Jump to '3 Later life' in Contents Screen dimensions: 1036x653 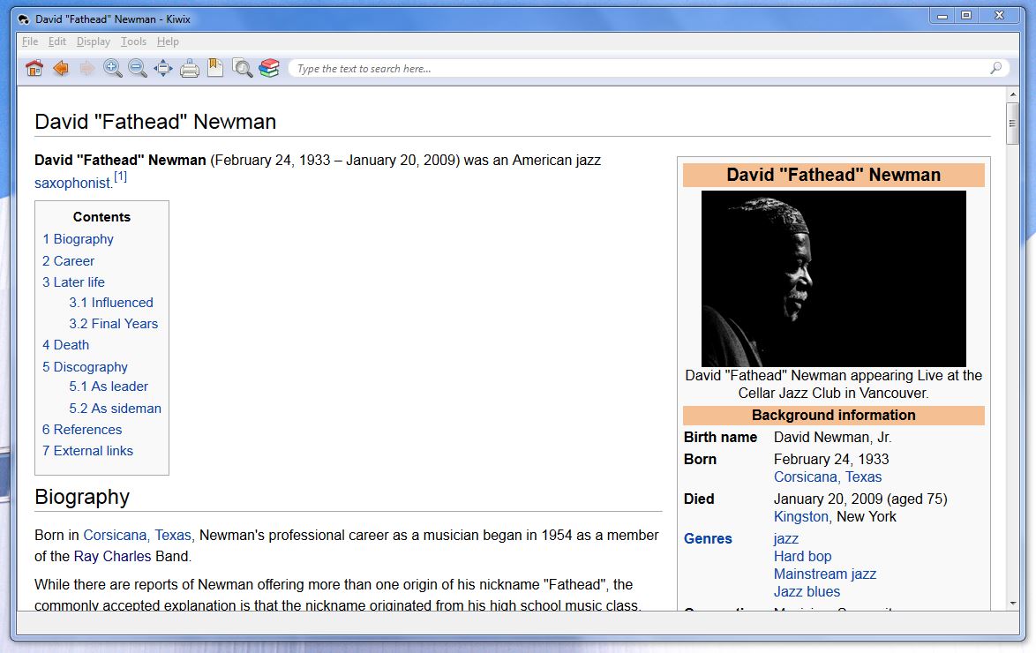[73, 282]
